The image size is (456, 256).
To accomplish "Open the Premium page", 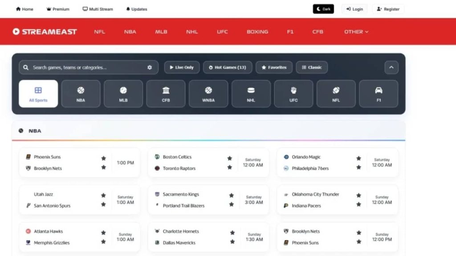I will click(x=58, y=9).
